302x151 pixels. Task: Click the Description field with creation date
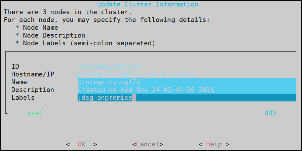point(186,90)
